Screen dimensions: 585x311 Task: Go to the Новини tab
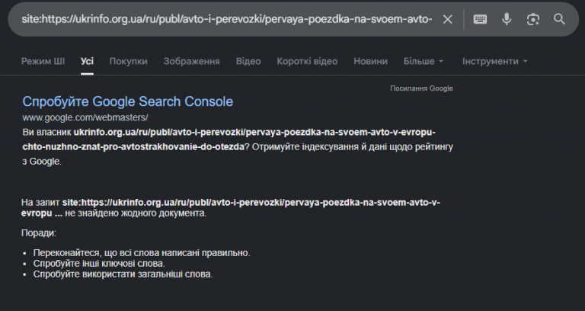[370, 61]
